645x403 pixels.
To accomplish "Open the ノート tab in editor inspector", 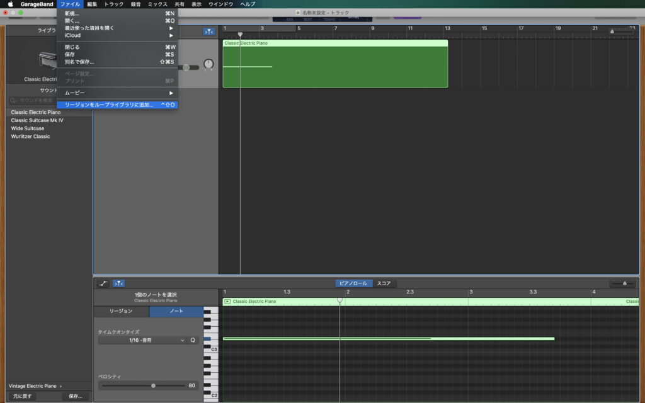I will tap(176, 311).
